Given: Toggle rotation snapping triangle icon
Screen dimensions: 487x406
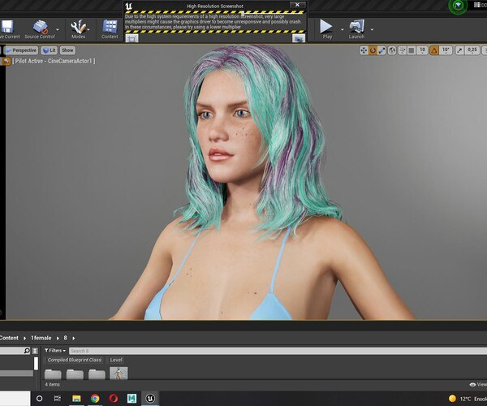Looking at the screenshot, I should tap(434, 50).
